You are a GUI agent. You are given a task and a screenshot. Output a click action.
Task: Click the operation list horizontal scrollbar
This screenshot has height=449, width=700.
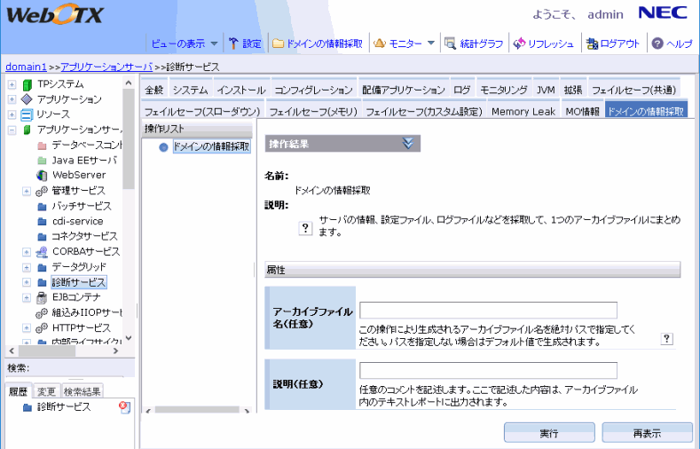[198, 410]
